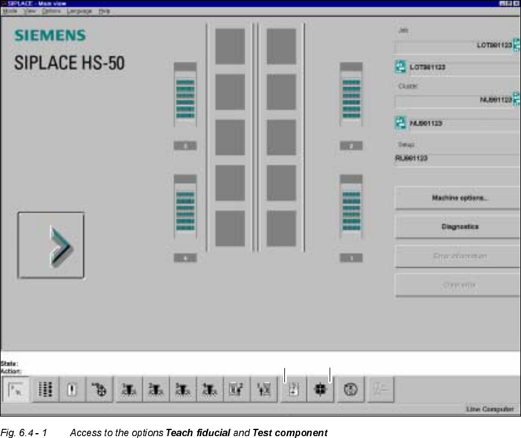Viewport: 521px width, 438px height.
Task: Click teal icon beside NL981123 entry
Action: 401,123
